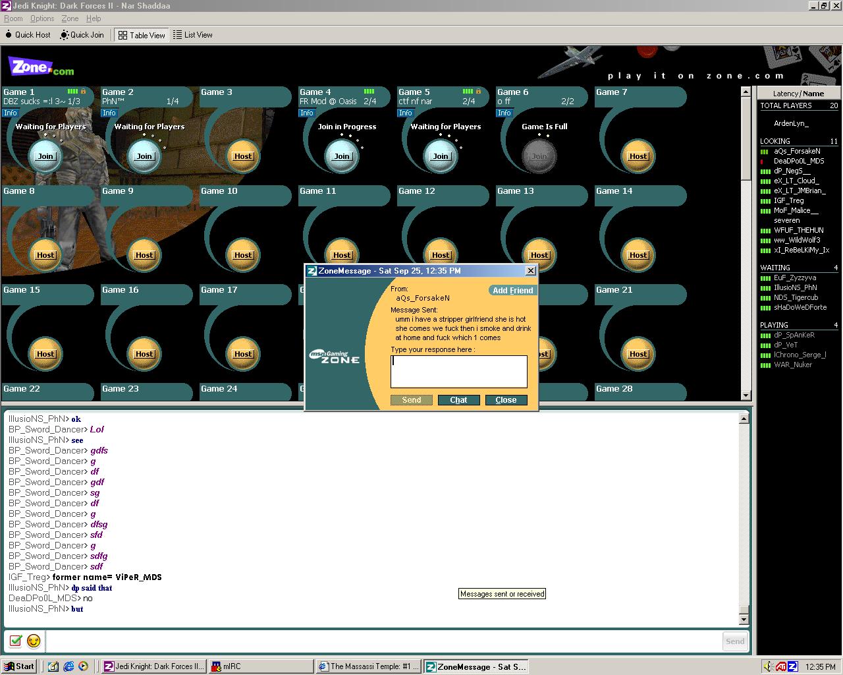Click the lobby chat Send button
Screen dimensions: 843x675
(735, 641)
